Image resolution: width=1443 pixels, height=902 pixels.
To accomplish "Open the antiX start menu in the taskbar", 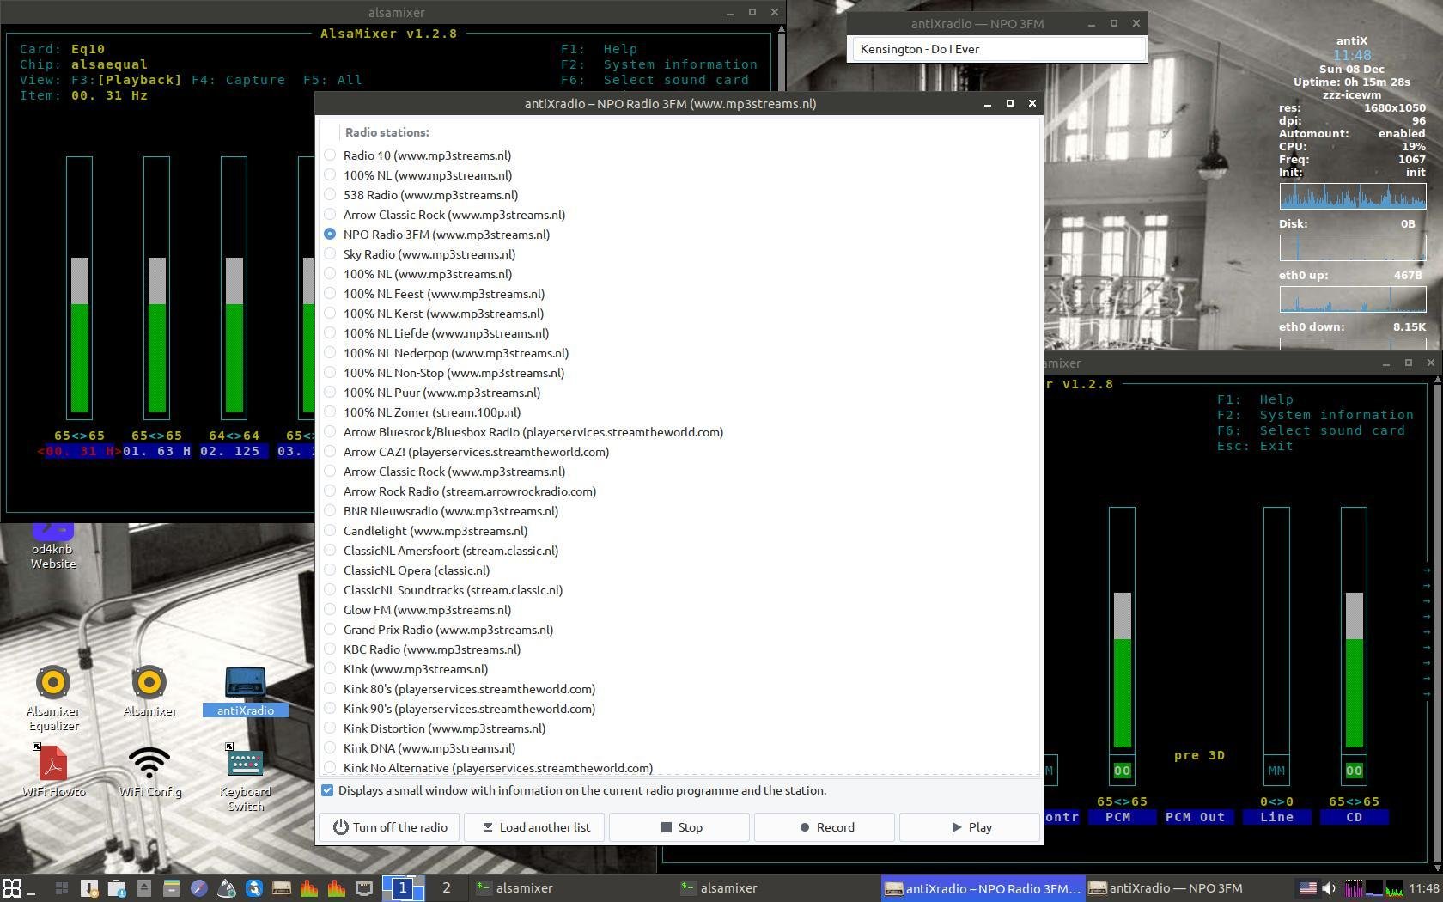I will click(x=11, y=888).
